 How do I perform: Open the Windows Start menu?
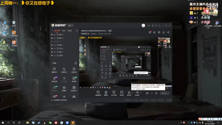tap(3, 123)
